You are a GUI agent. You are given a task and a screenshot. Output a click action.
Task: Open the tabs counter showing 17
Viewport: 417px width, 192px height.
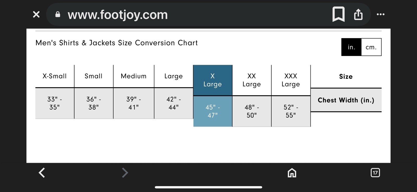coord(375,172)
